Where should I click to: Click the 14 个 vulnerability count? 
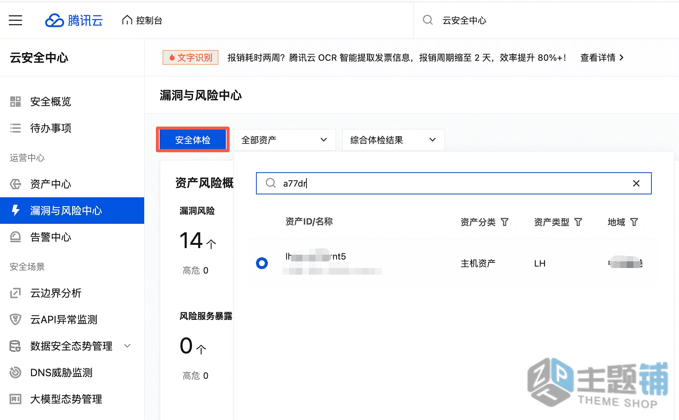point(198,240)
